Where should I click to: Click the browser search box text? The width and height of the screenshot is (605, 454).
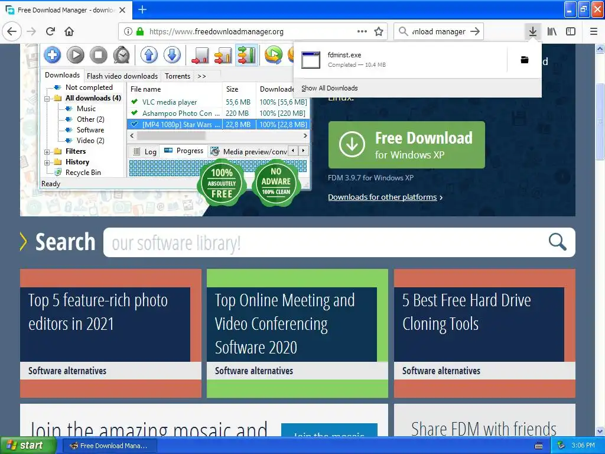point(439,32)
